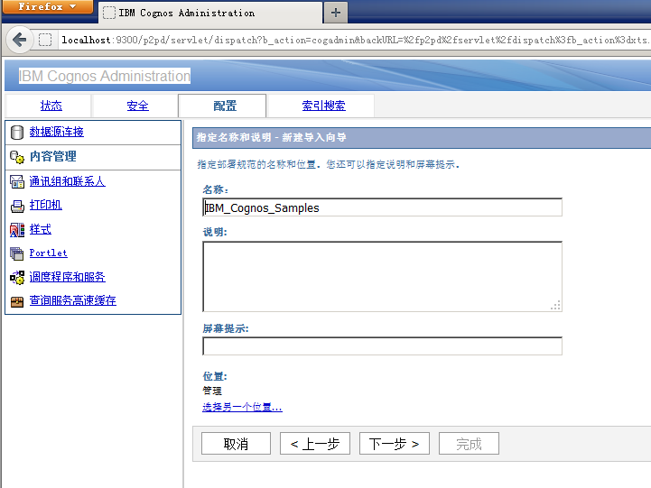
Task: Click inside the 说明 description text area
Action: 382,277
